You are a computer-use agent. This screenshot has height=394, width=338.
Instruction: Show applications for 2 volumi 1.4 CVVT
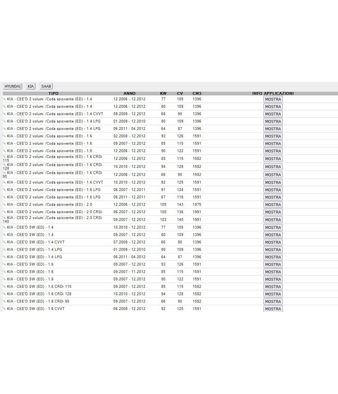pos(273,114)
